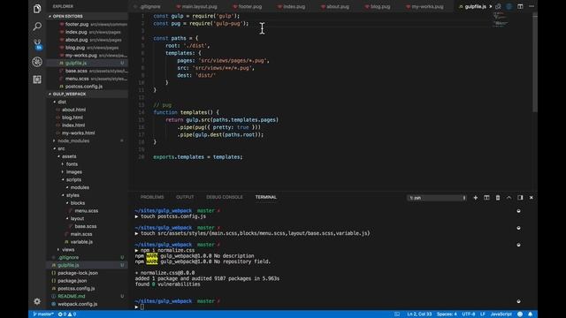The width and height of the screenshot is (566, 318).
Task: Click the editor minimap preview
Action: (x=501, y=19)
